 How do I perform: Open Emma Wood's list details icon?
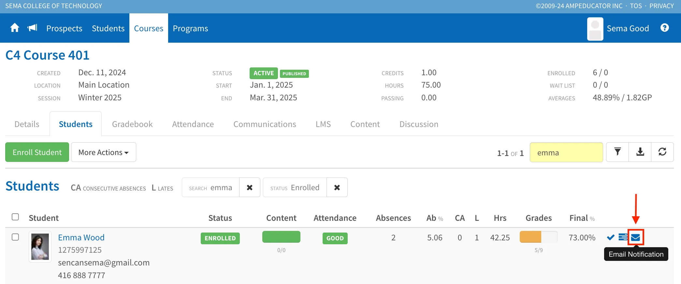[x=623, y=237]
